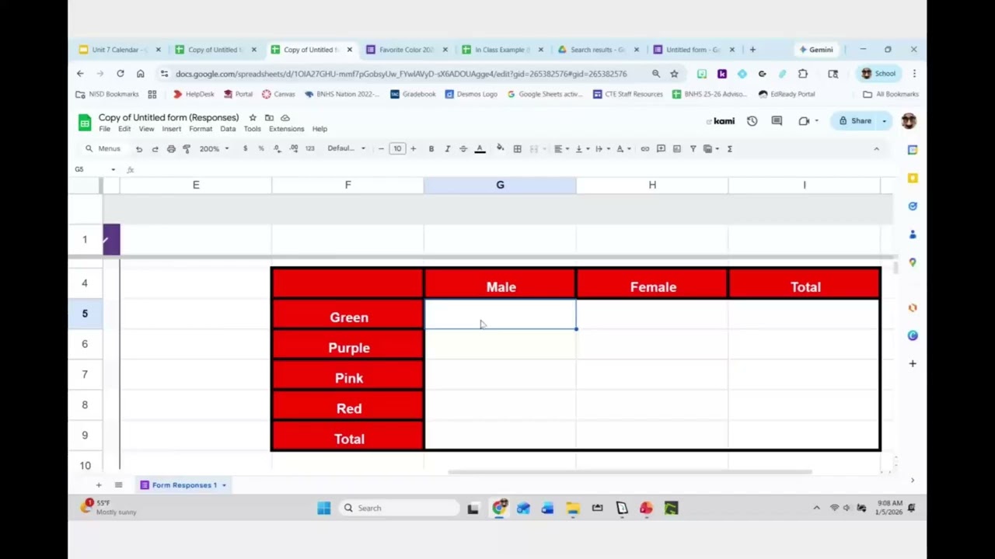Click the decrease font size minus button
This screenshot has height=559, width=995.
(381, 148)
